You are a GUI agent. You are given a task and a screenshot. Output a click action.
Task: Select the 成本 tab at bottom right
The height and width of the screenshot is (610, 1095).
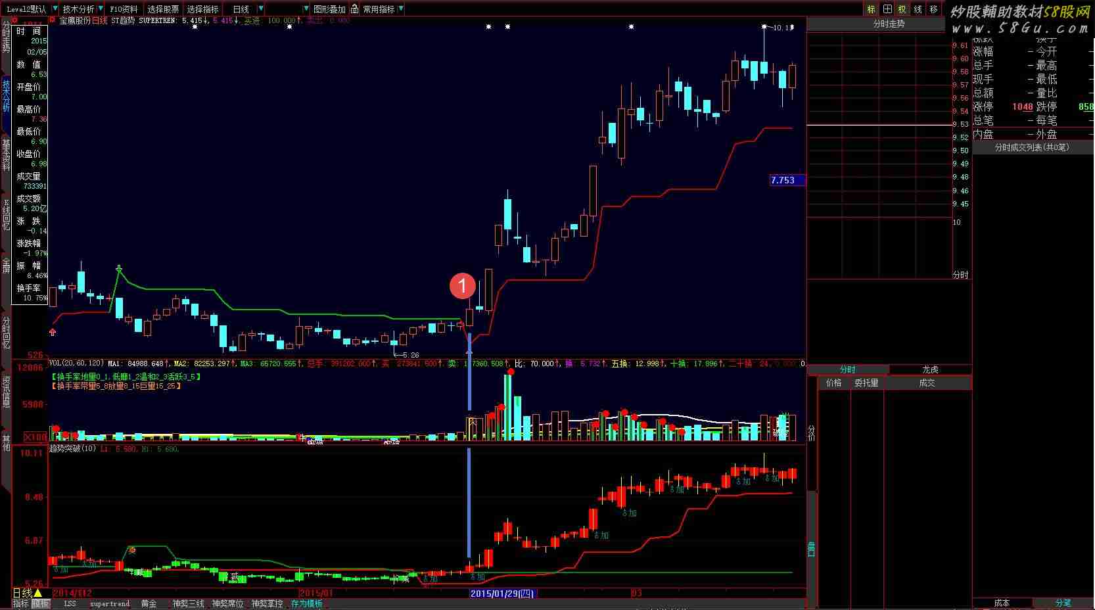[x=1002, y=603]
